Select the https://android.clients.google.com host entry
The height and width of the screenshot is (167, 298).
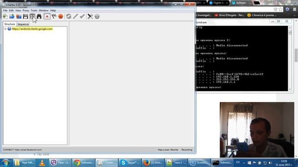pyautogui.click(x=32, y=29)
